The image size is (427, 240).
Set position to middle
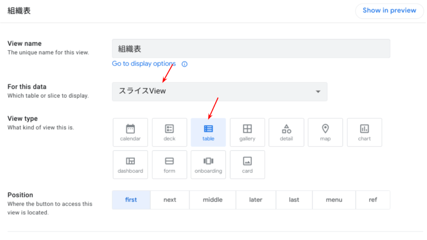pyautogui.click(x=213, y=200)
